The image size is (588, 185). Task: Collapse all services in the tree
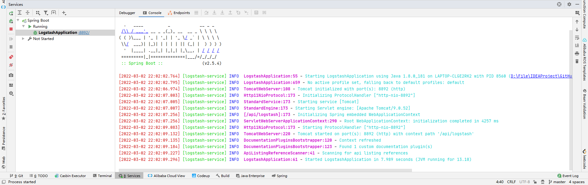coord(28,13)
